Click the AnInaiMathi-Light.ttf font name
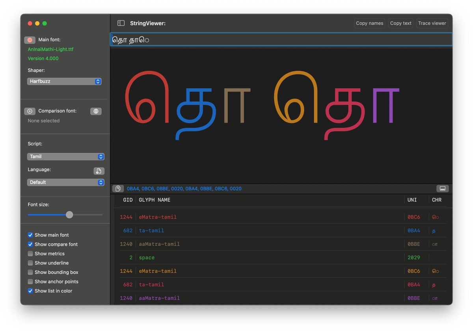The height and width of the screenshot is (332, 473). coord(50,50)
